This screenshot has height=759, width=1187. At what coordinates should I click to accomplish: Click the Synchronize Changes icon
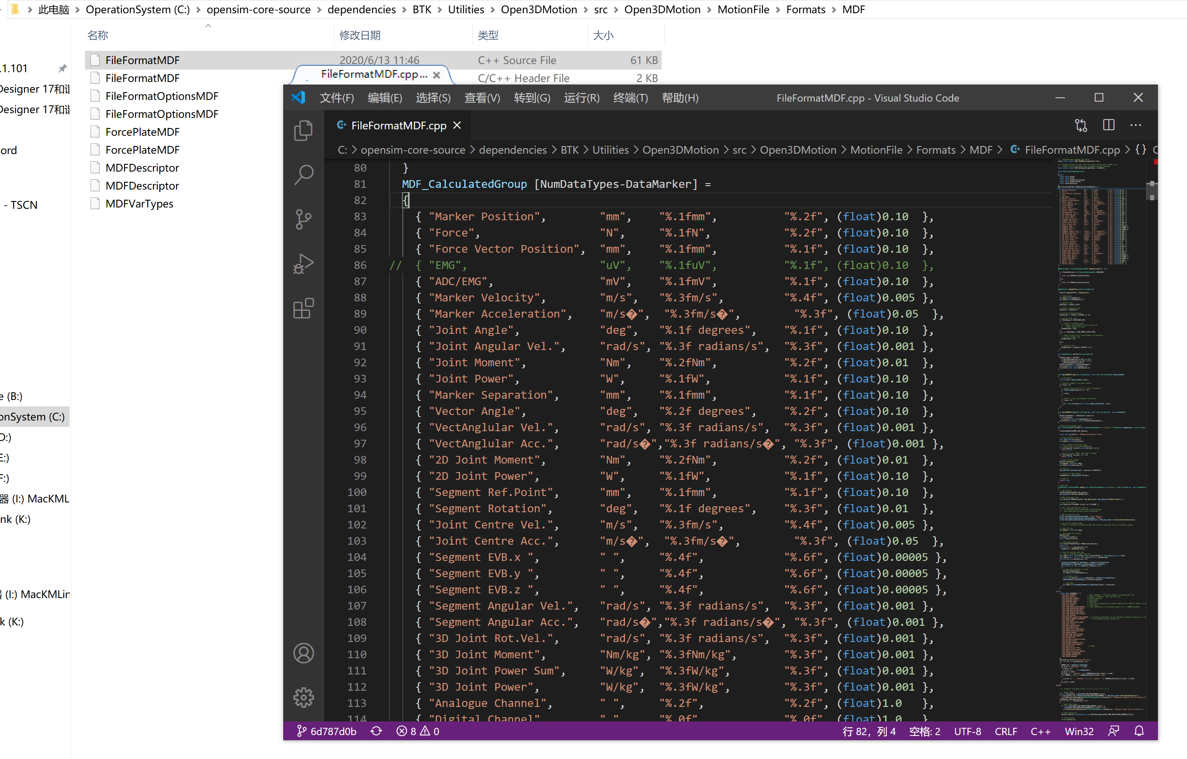pos(376,731)
